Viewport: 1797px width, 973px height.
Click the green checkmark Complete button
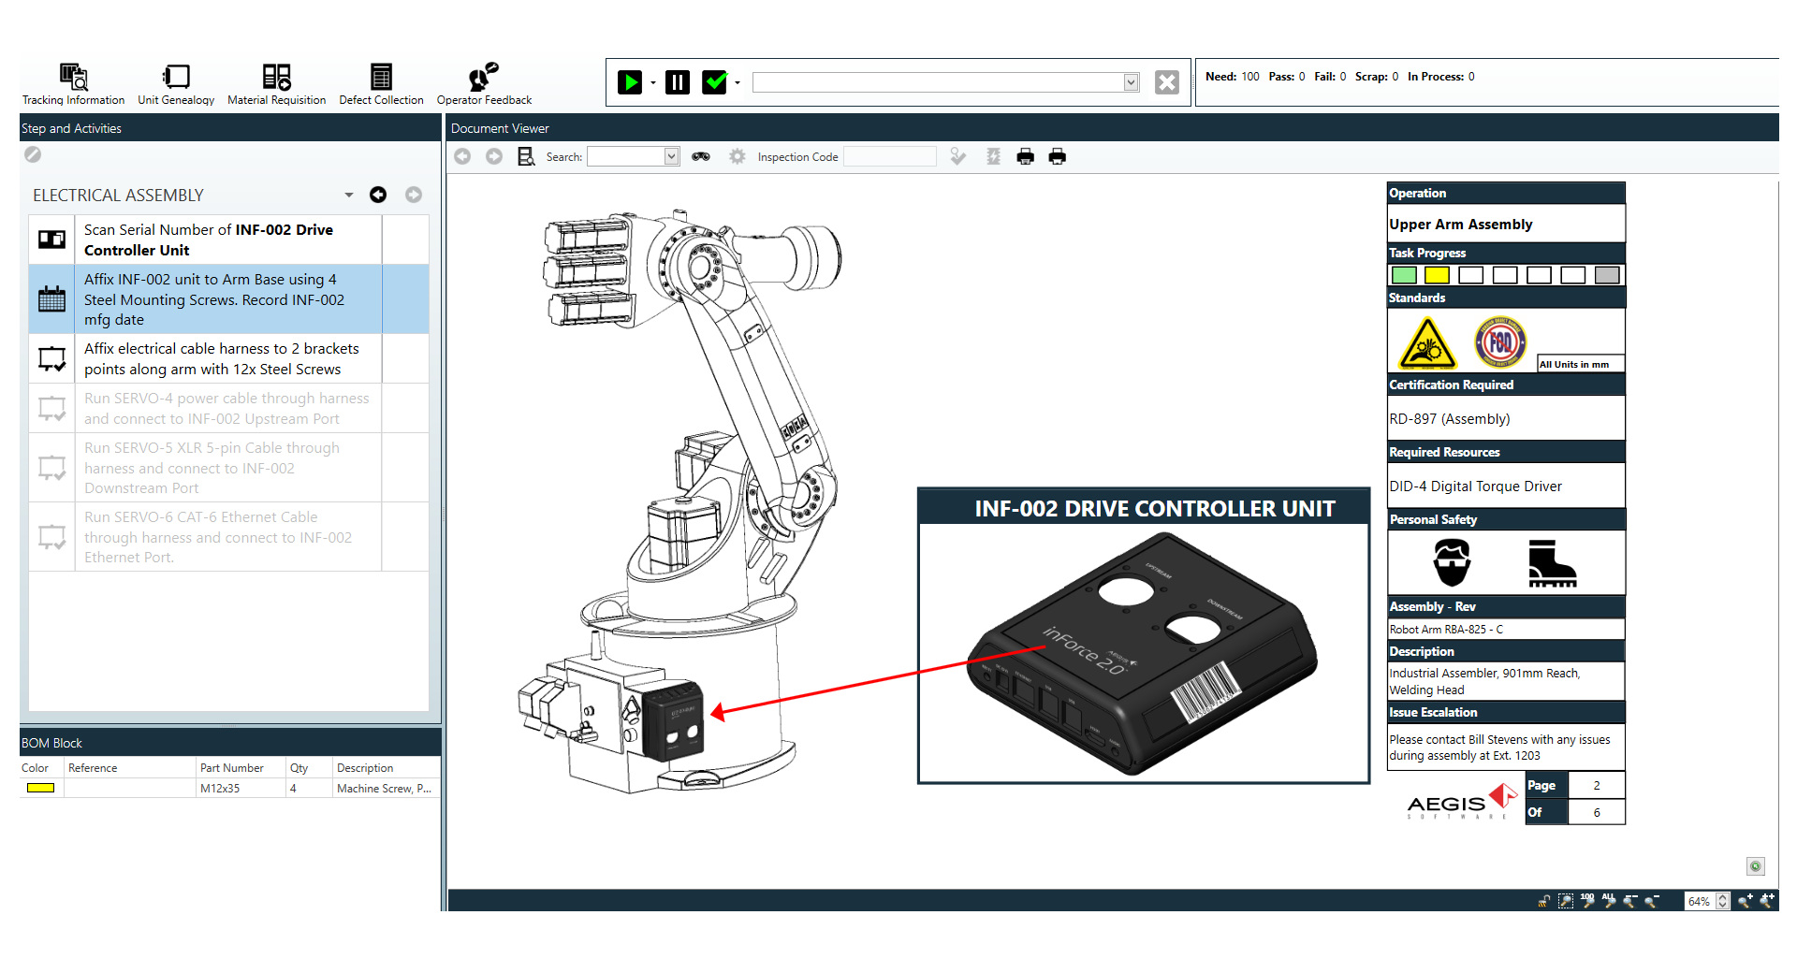[715, 82]
